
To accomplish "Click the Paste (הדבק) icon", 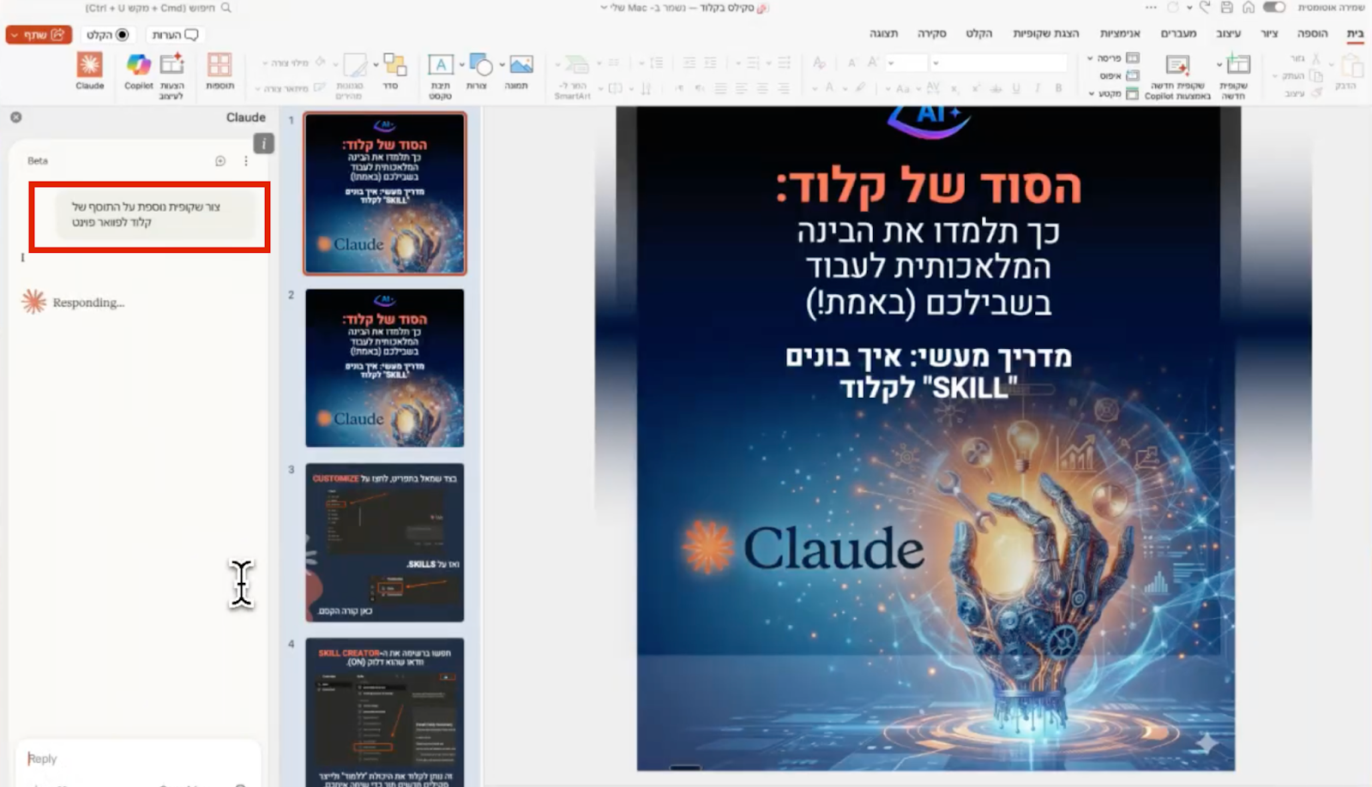I will click(x=1351, y=66).
